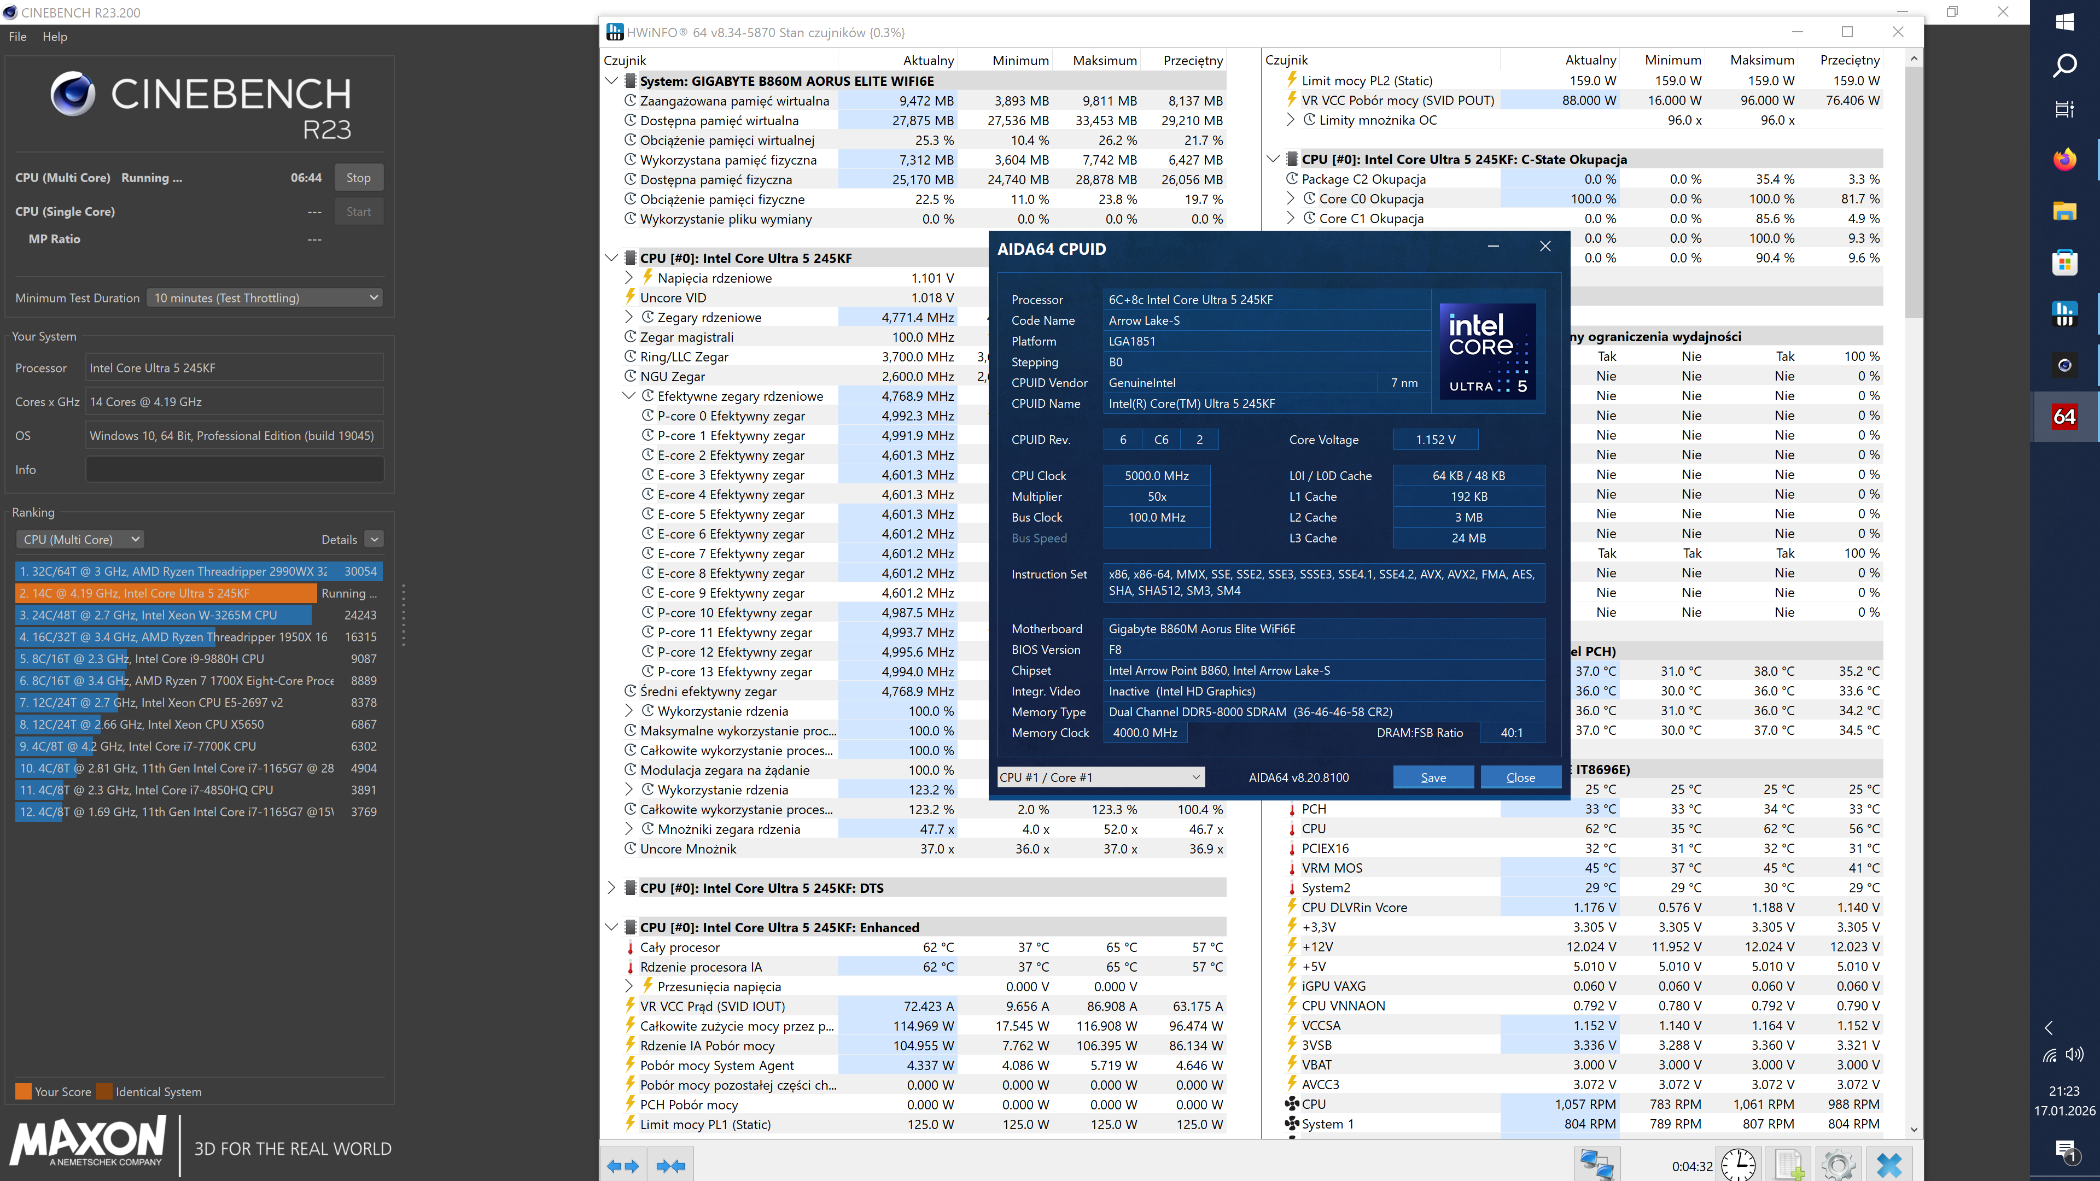Open the File menu in Cinebench
The width and height of the screenshot is (2100, 1181).
click(x=17, y=37)
